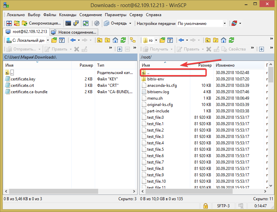The image size is (277, 212).
Task: Click the globe reconnect session icon
Action: [234, 23]
